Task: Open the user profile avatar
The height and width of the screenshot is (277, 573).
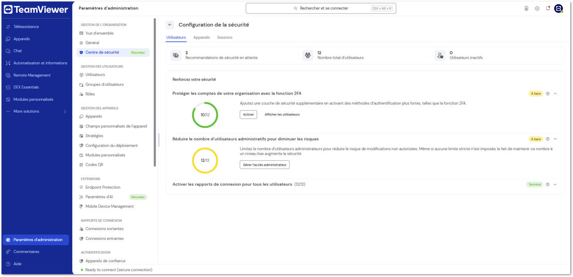Action: [558, 8]
